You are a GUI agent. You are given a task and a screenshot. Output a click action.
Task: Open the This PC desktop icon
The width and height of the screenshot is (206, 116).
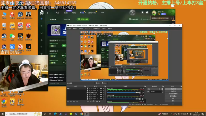coord(4,15)
